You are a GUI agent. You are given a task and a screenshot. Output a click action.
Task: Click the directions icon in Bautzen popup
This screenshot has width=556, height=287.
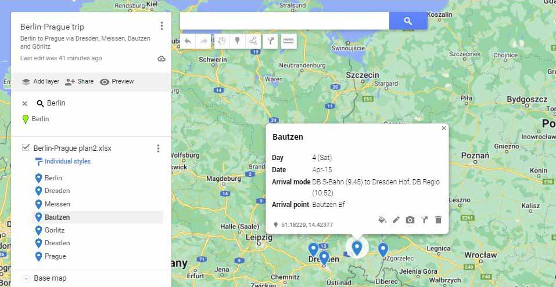[424, 220]
